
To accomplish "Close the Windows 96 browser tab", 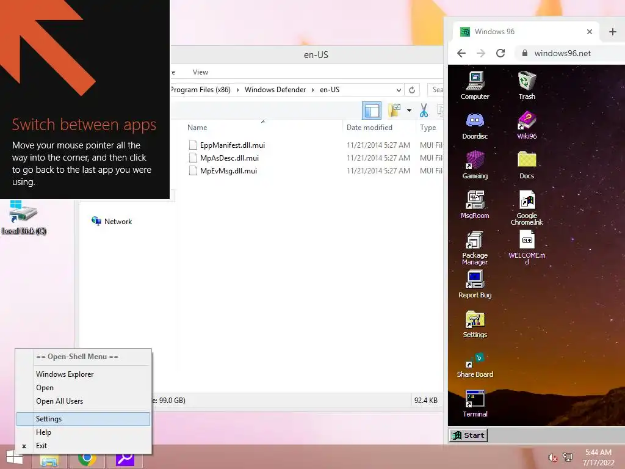I will 590,32.
